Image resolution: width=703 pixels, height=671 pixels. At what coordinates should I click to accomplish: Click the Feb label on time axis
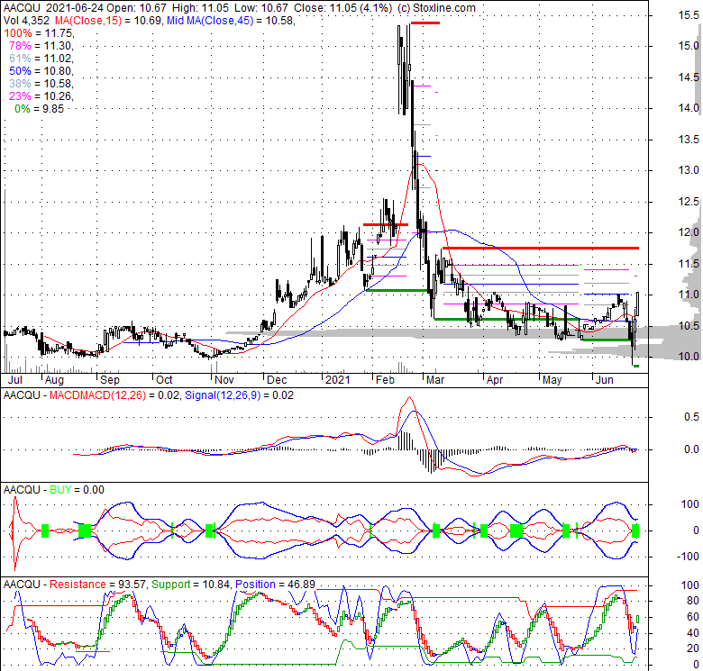(385, 380)
